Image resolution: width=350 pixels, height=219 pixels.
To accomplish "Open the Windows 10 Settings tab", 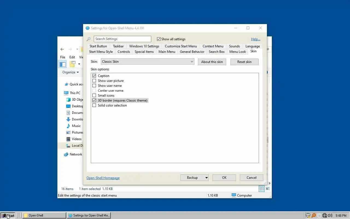I will click(x=144, y=46).
